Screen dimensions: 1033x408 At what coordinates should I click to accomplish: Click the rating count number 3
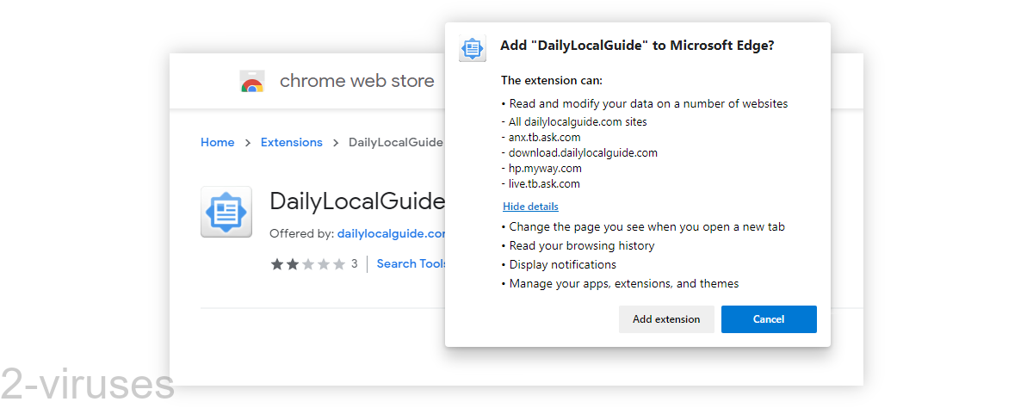[x=354, y=264]
